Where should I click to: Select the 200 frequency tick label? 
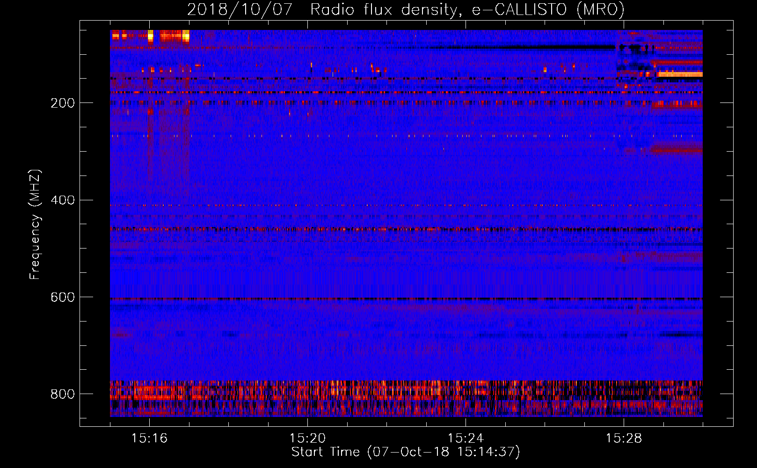tap(63, 103)
